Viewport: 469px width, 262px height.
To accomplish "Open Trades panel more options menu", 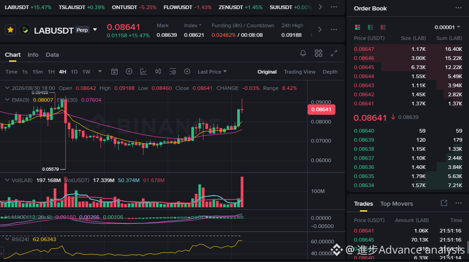I will [x=459, y=203].
